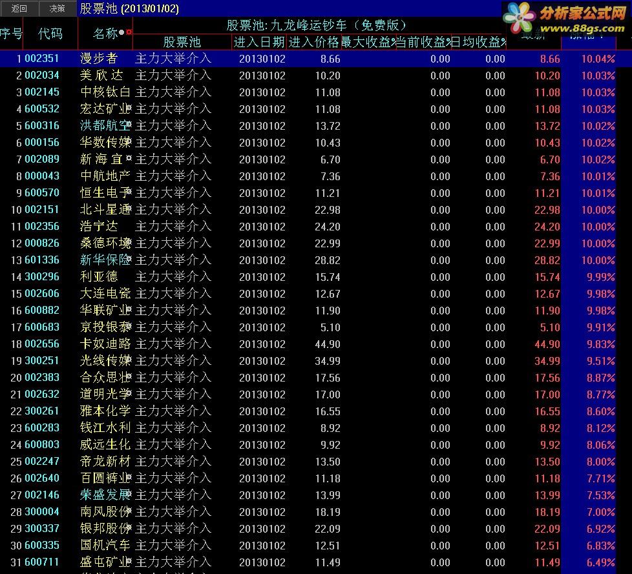Select stock code 002145
Screen dimensions: 632x574
[42, 92]
